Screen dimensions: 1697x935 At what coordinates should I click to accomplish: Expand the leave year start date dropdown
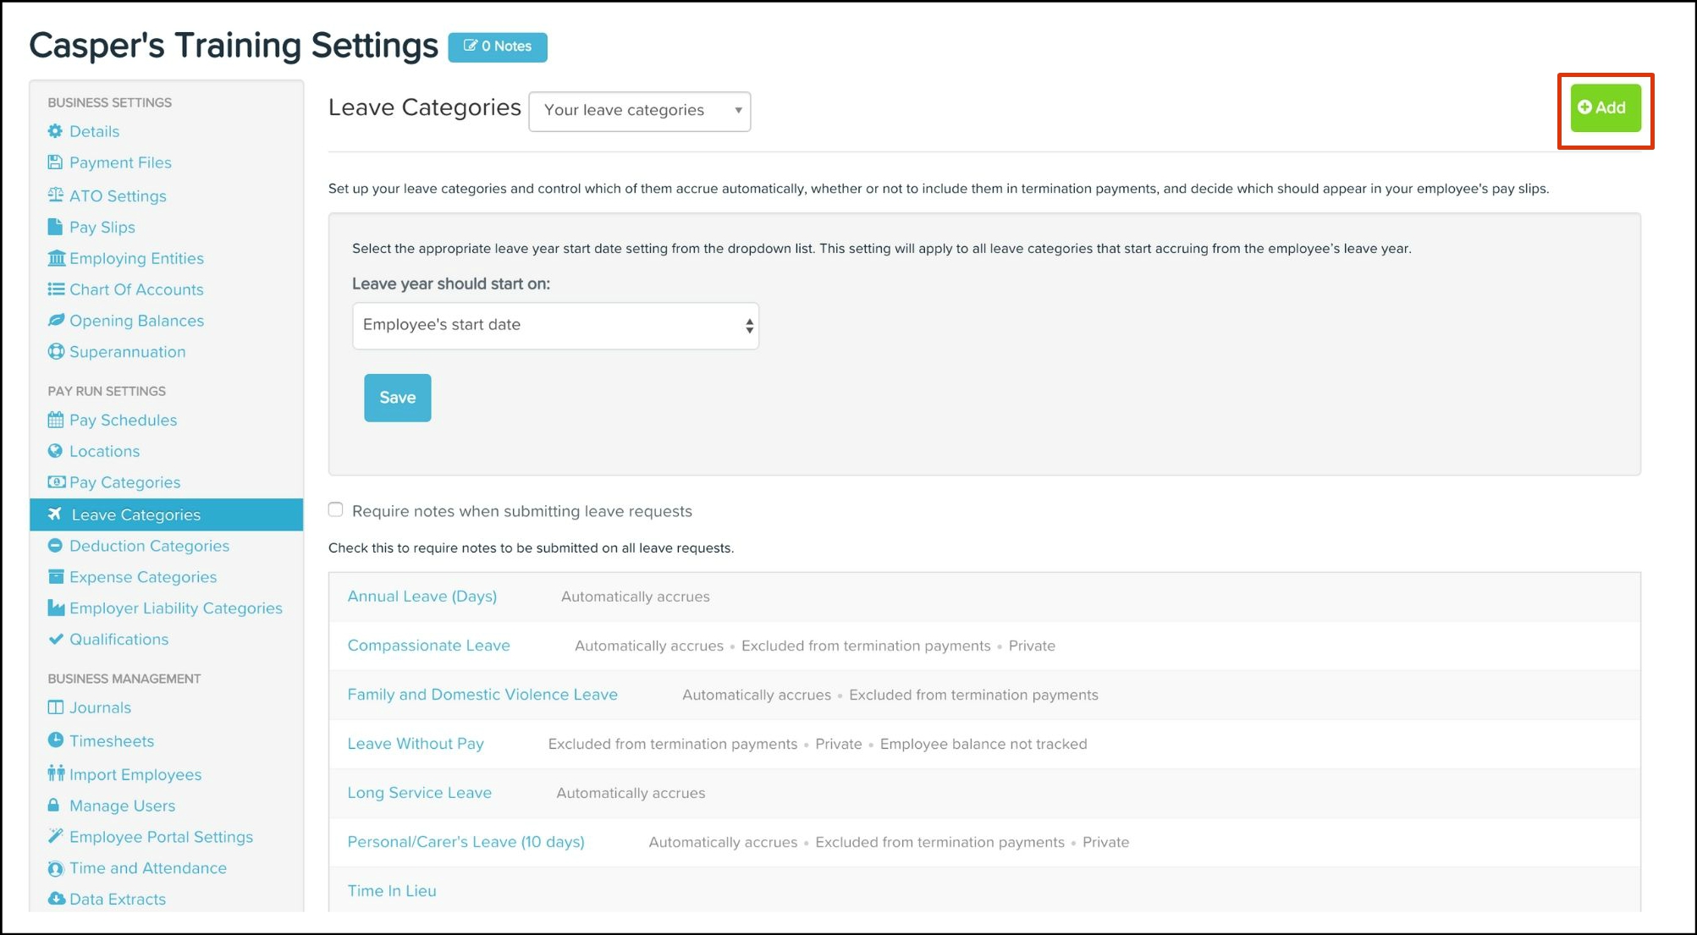pos(555,325)
